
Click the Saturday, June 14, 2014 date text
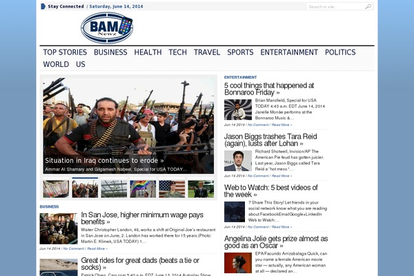(116, 6)
